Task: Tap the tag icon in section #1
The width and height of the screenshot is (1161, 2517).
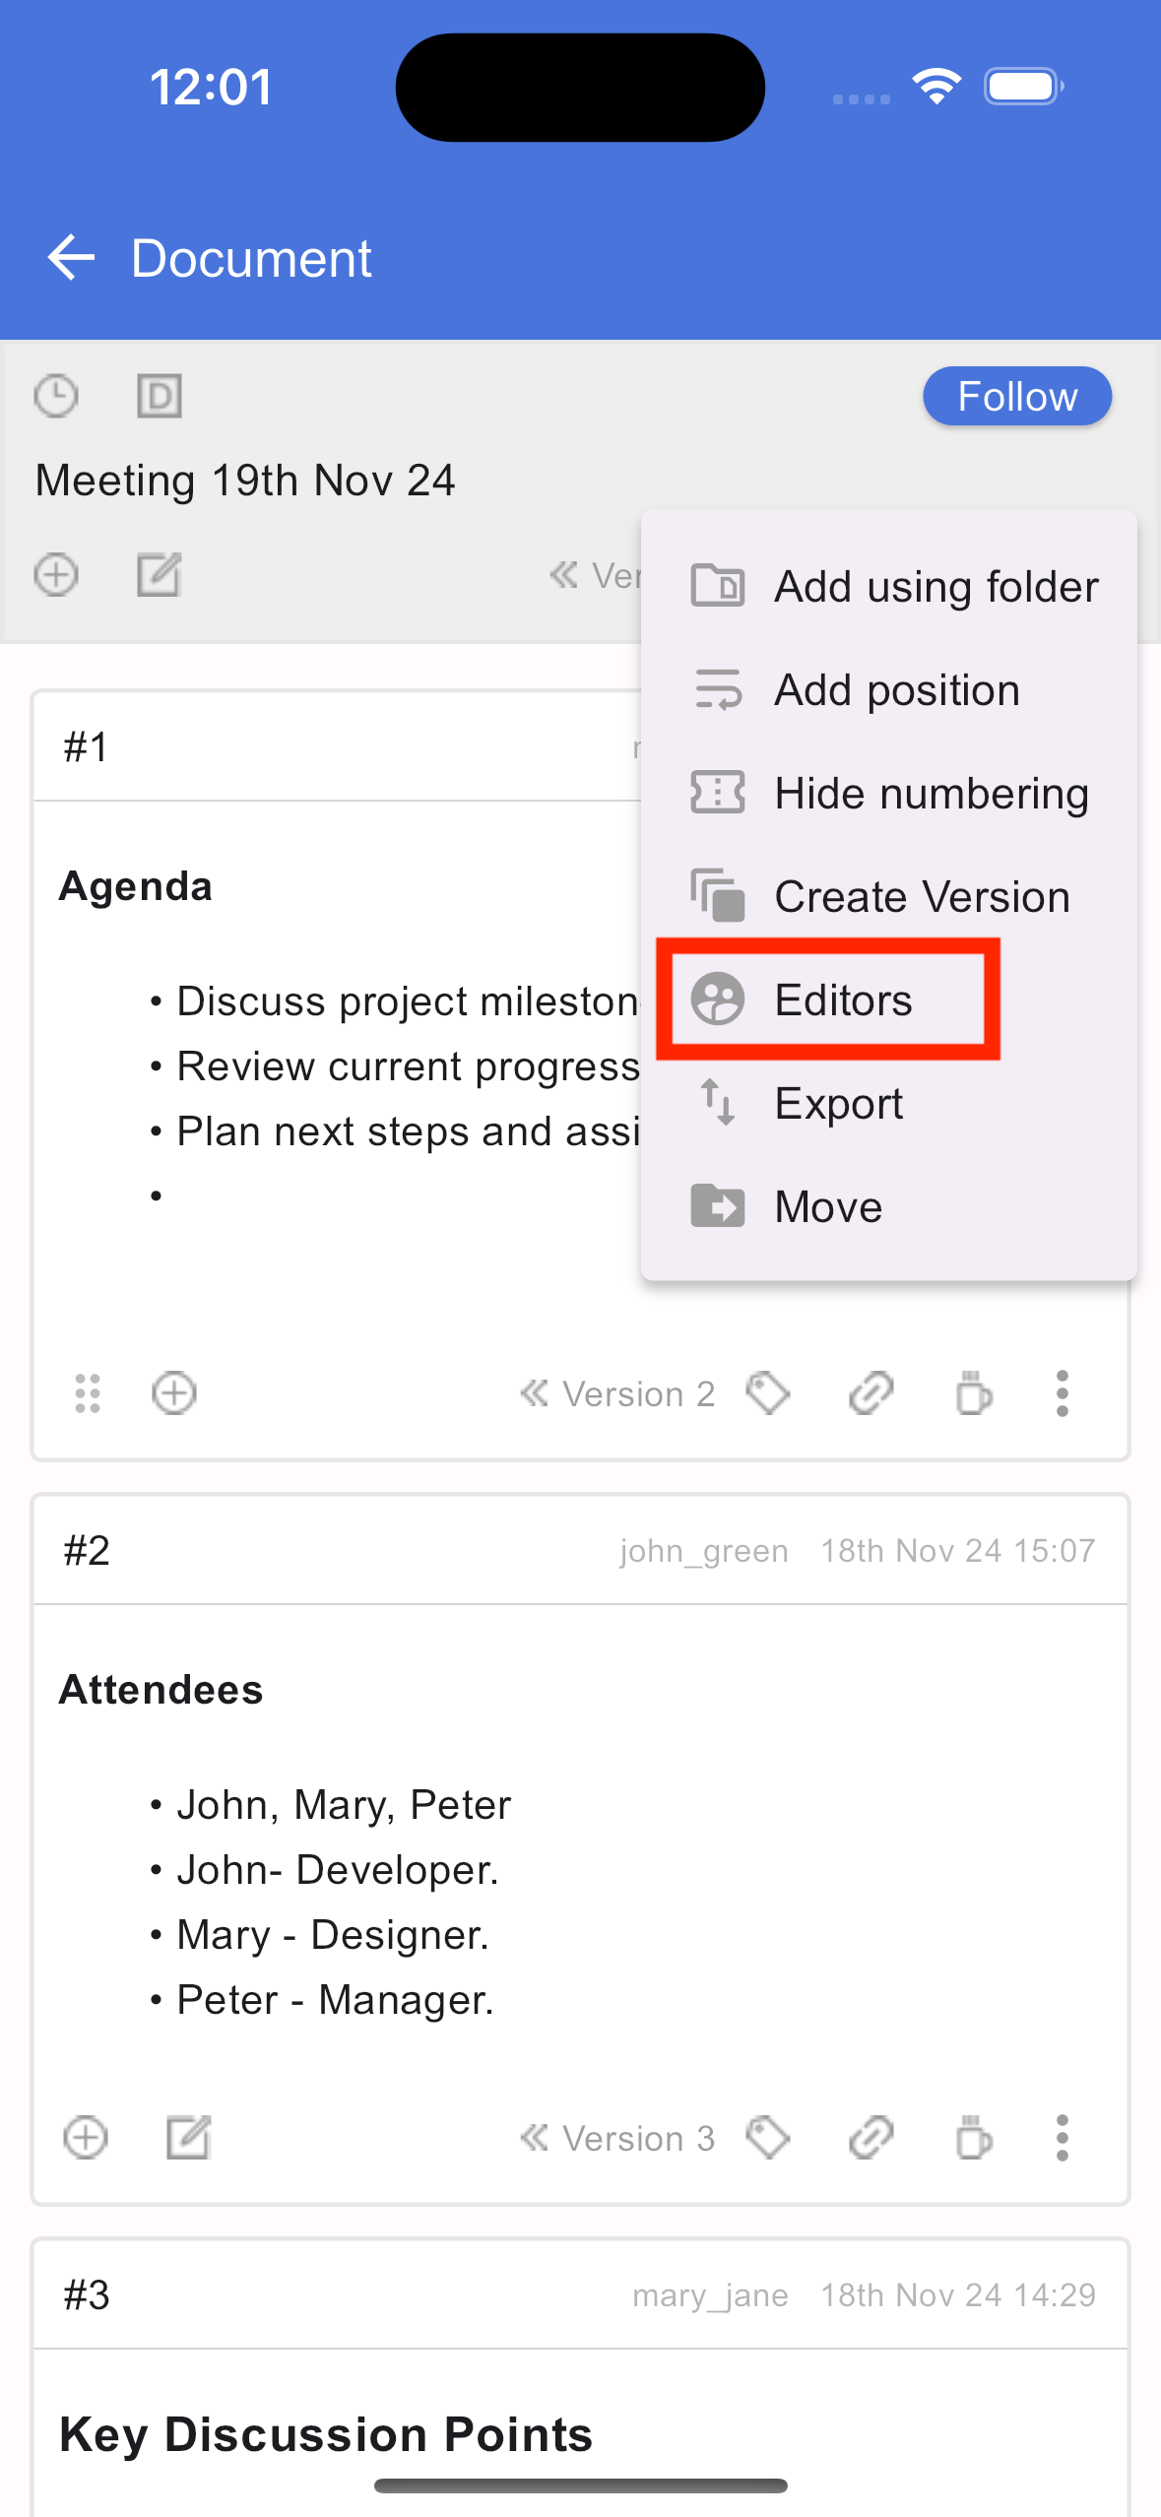Action: [x=768, y=1393]
